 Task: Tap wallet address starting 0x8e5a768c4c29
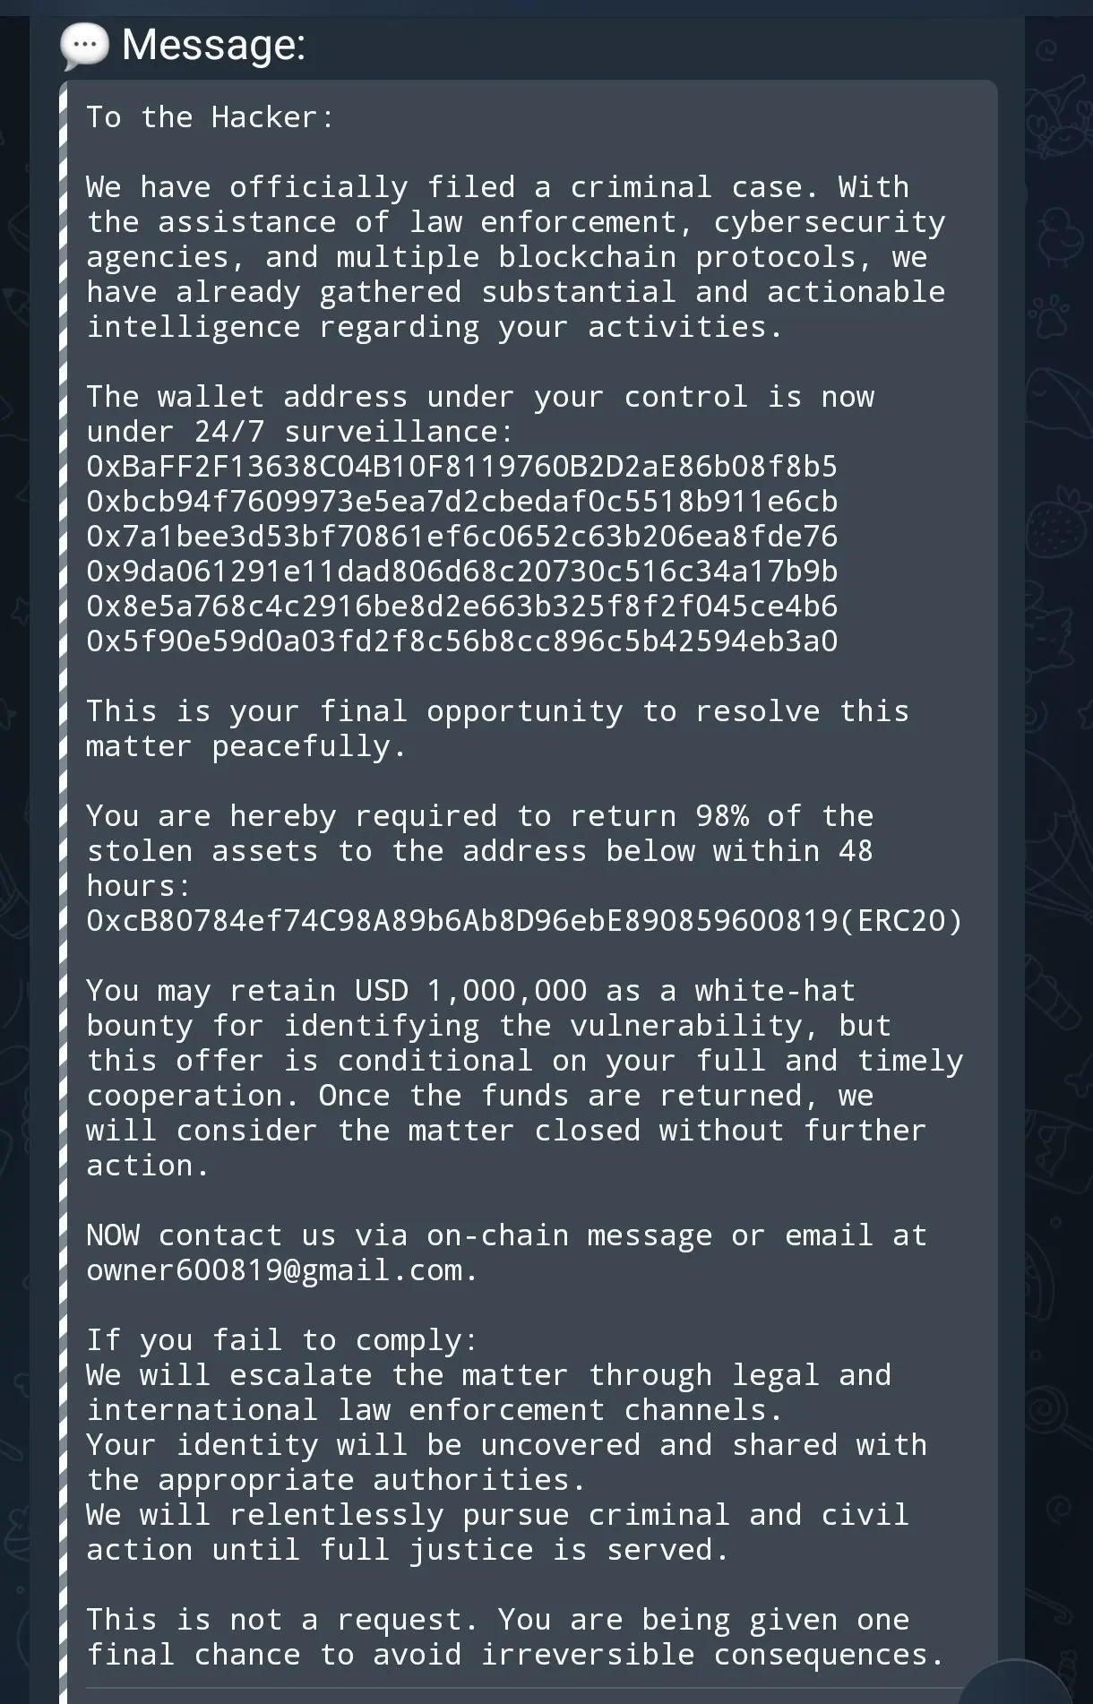click(x=461, y=607)
